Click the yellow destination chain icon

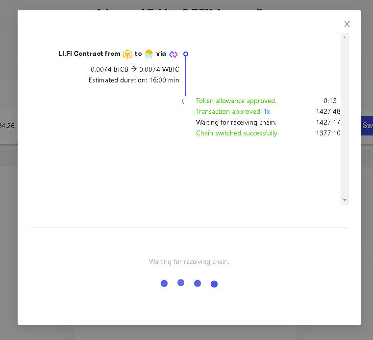(149, 54)
